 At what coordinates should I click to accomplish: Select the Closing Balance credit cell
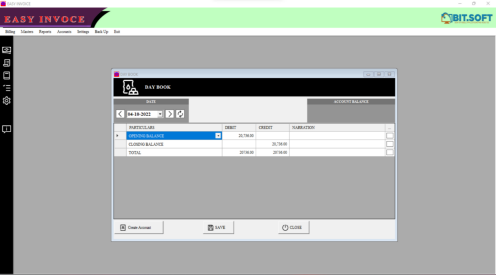(x=272, y=144)
